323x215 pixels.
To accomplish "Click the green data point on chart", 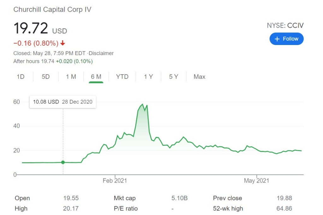I will [63, 162].
